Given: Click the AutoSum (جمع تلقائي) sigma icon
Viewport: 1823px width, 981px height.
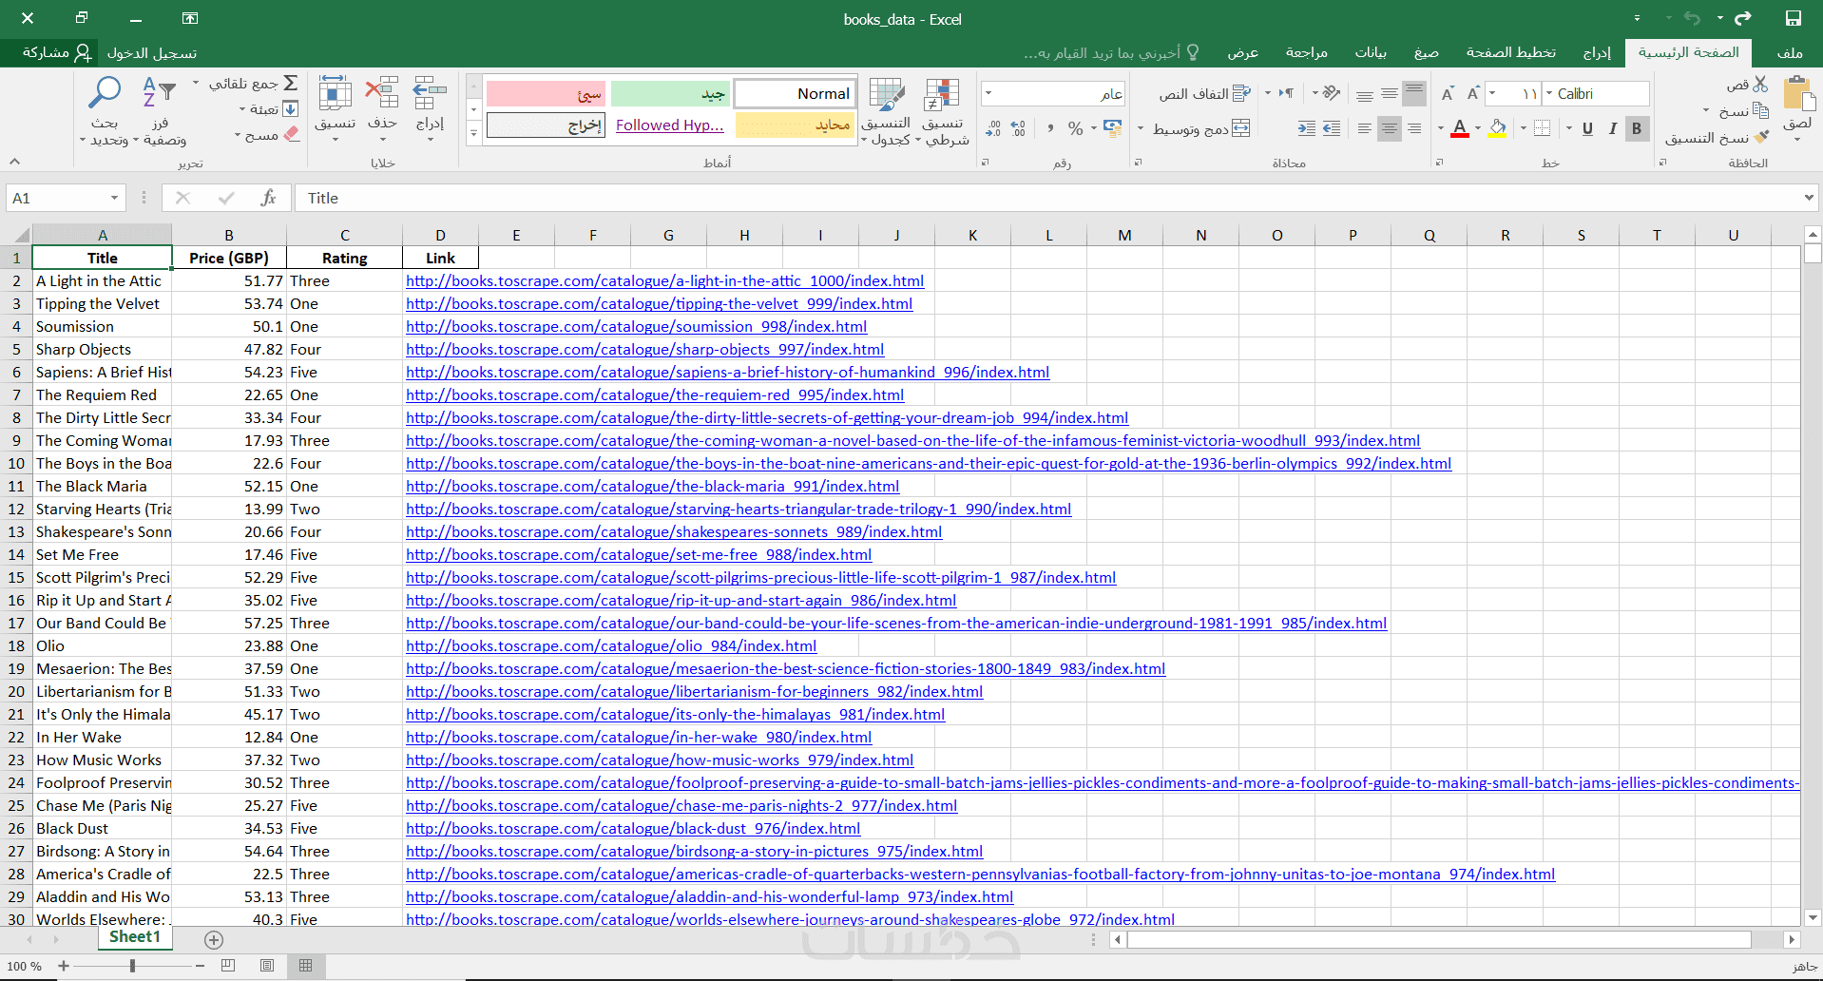Looking at the screenshot, I should (x=291, y=84).
